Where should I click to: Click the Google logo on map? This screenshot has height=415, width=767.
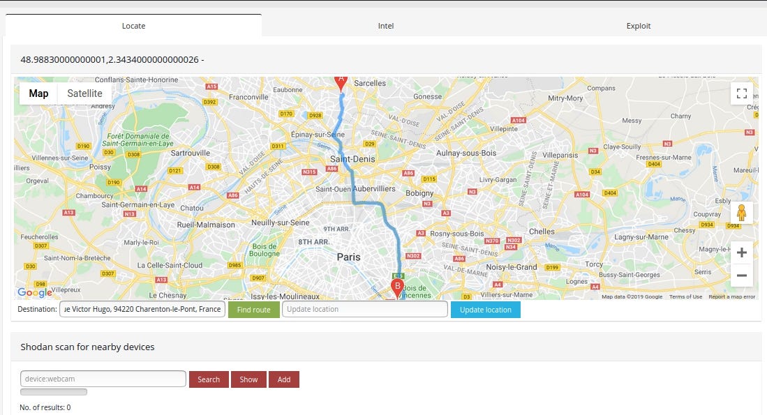pos(35,292)
